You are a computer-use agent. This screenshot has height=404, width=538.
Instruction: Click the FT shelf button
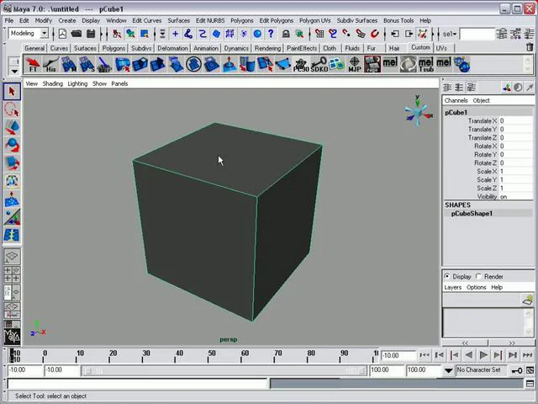pos(33,64)
